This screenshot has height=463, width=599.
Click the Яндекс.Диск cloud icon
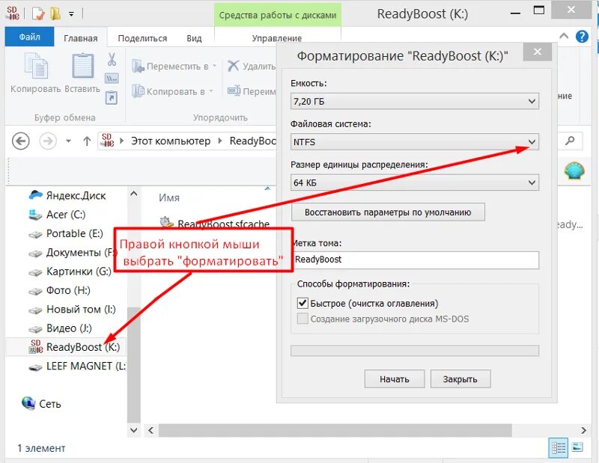35,195
